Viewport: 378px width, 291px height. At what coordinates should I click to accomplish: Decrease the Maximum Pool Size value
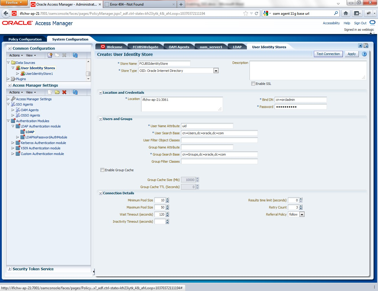pos(167,209)
